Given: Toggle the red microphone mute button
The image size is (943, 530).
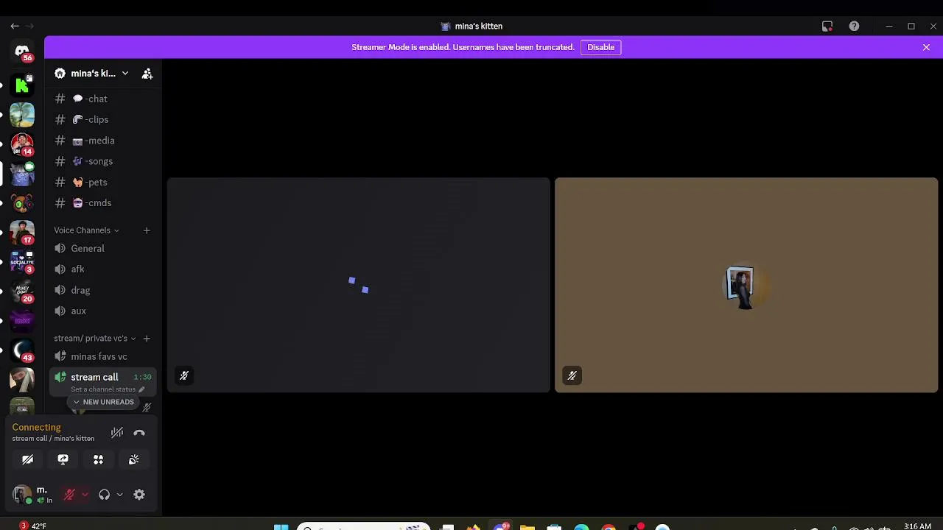Looking at the screenshot, I should pyautogui.click(x=69, y=495).
